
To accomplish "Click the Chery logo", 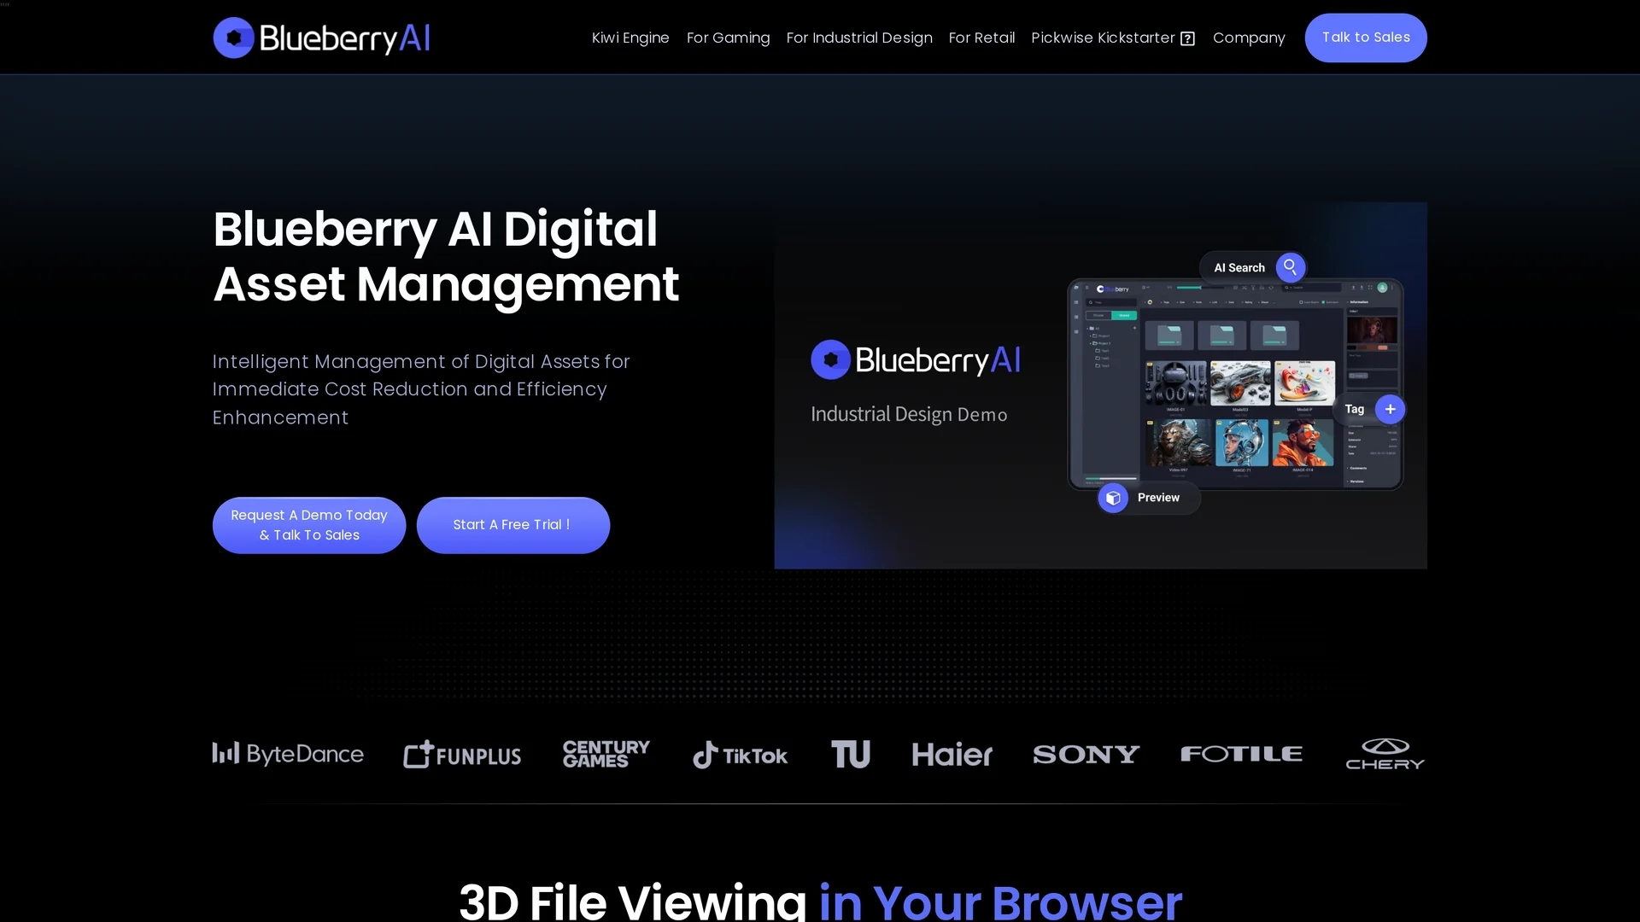I will pyautogui.click(x=1385, y=754).
